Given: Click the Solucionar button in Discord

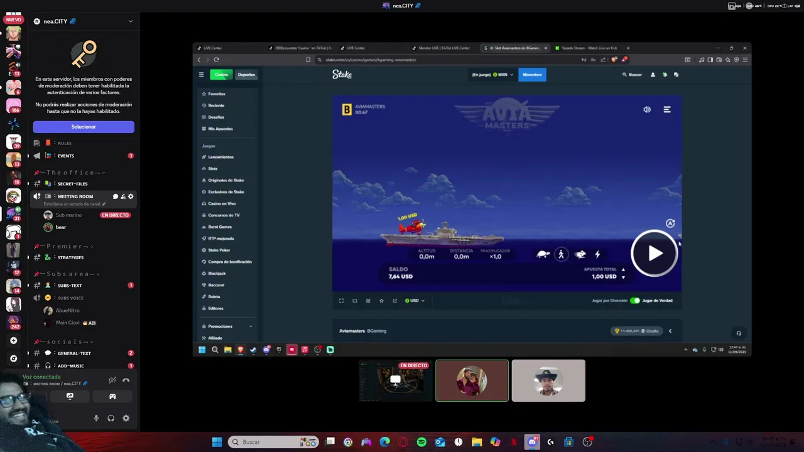Looking at the screenshot, I should (x=84, y=127).
